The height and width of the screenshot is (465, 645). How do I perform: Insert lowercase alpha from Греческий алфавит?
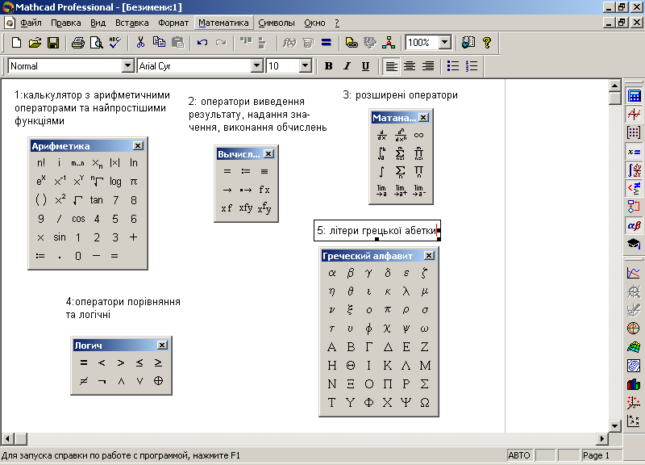(x=331, y=273)
